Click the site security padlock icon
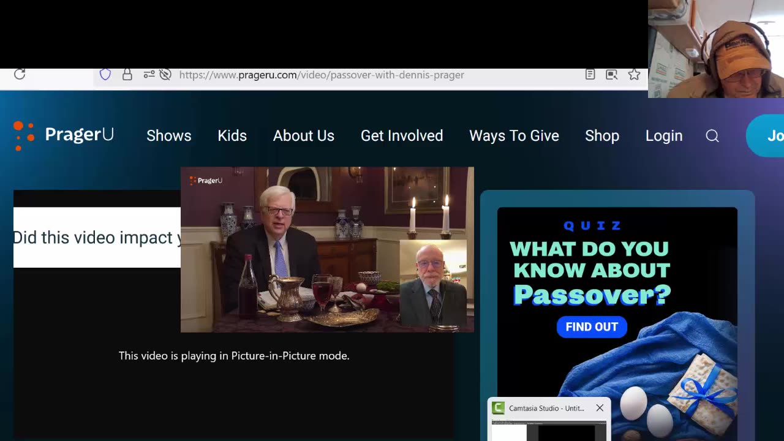The height and width of the screenshot is (441, 784). click(x=127, y=75)
